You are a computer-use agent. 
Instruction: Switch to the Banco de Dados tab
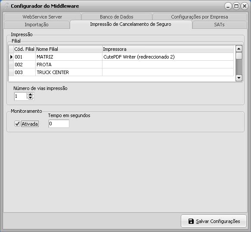(117, 17)
